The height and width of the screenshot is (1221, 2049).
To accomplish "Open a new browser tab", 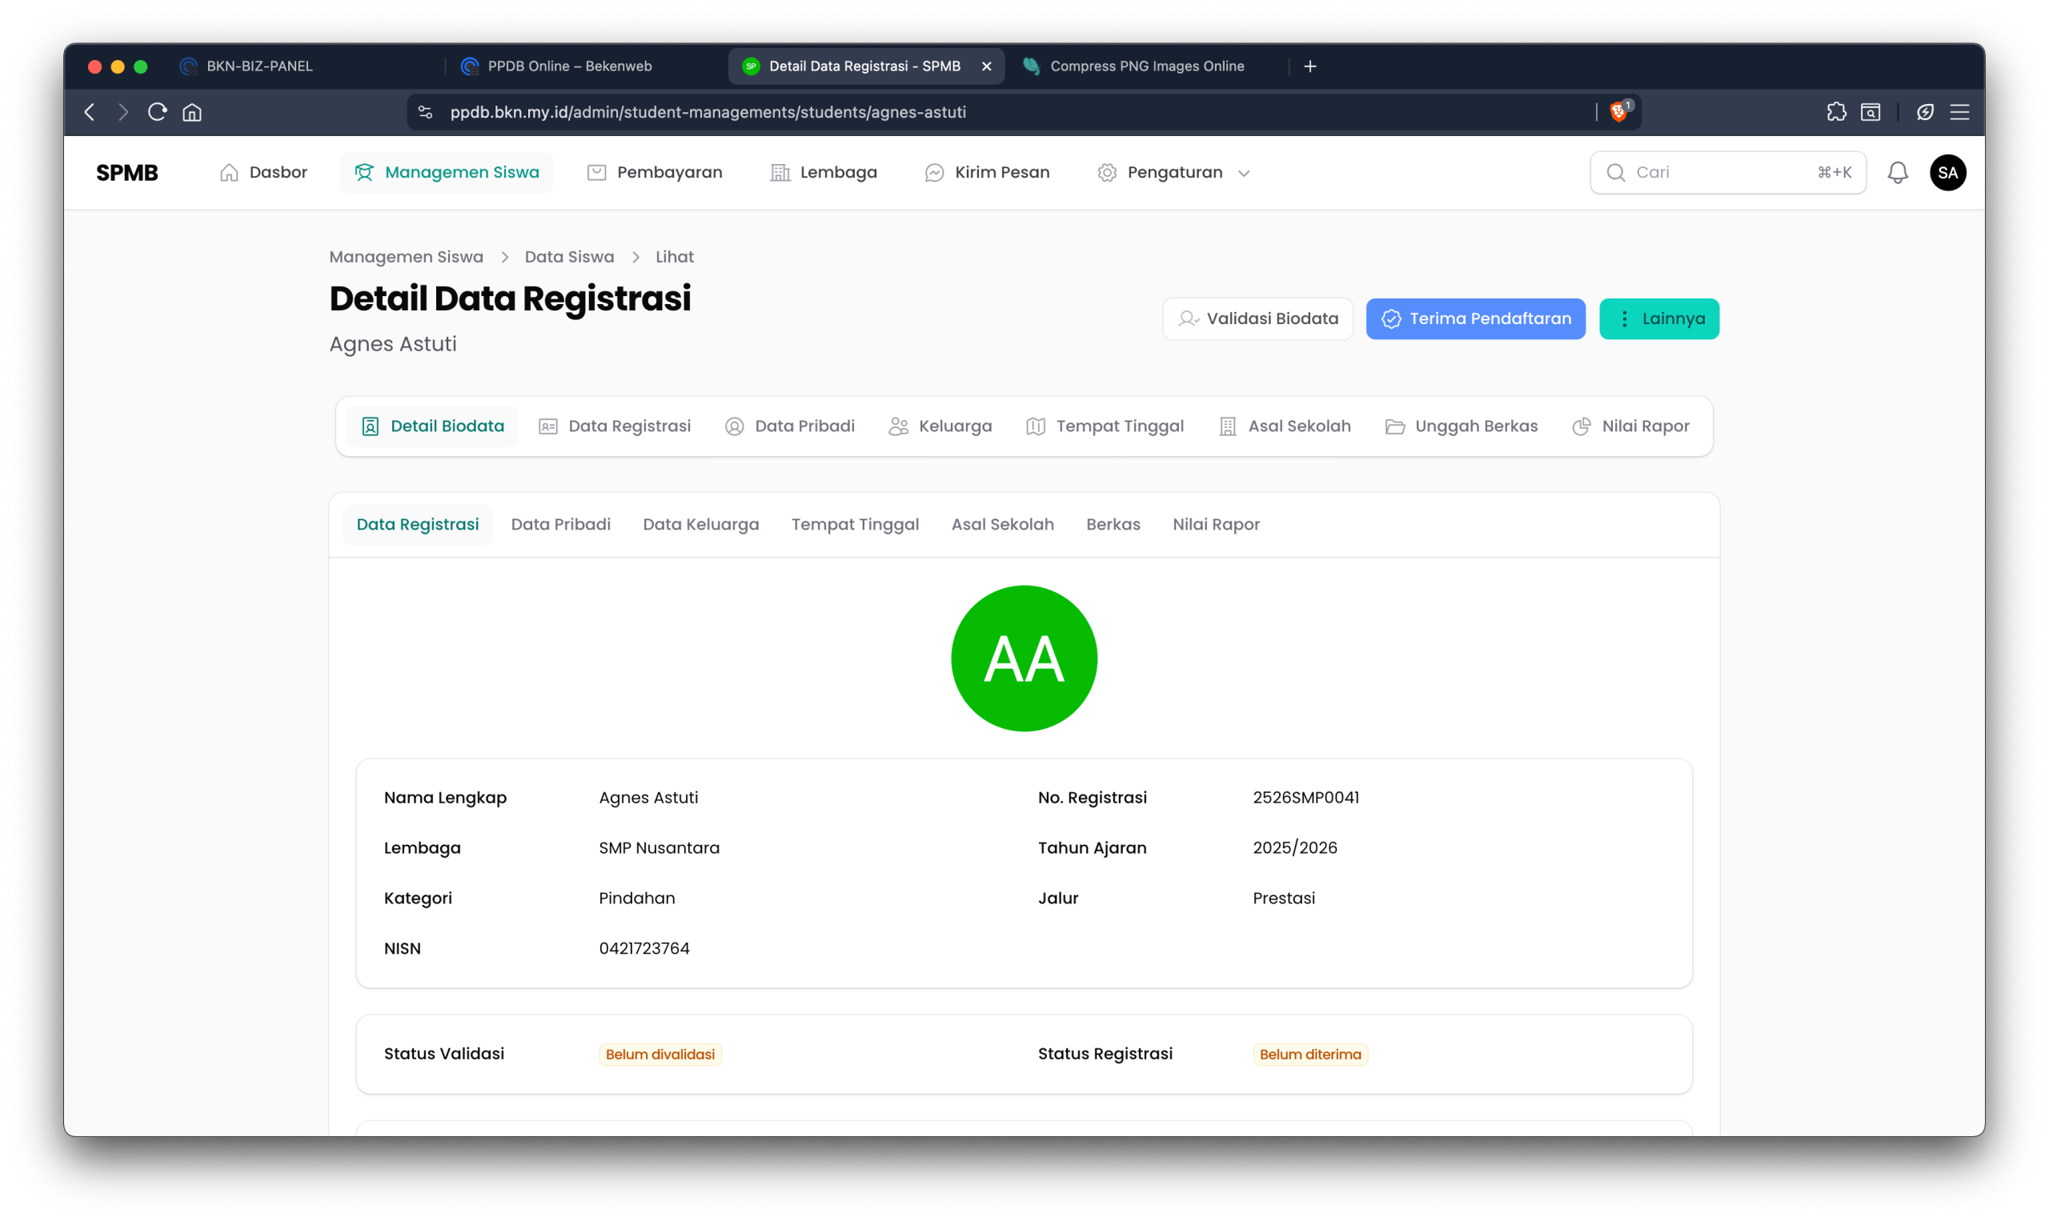I will (1310, 66).
